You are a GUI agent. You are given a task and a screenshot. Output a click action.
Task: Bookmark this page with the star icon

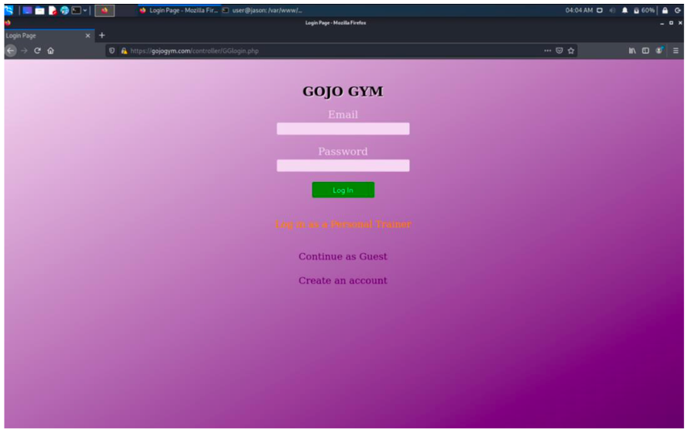click(x=571, y=50)
